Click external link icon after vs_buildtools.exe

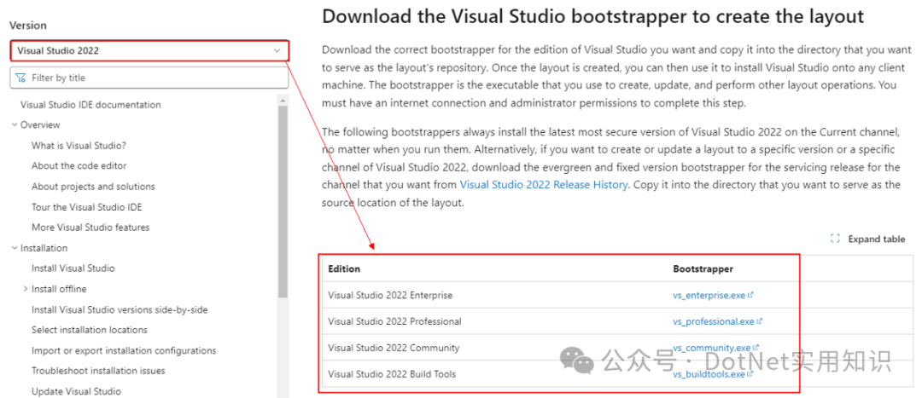point(750,374)
